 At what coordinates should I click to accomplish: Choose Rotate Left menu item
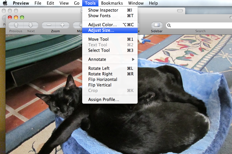pyautogui.click(x=110, y=68)
